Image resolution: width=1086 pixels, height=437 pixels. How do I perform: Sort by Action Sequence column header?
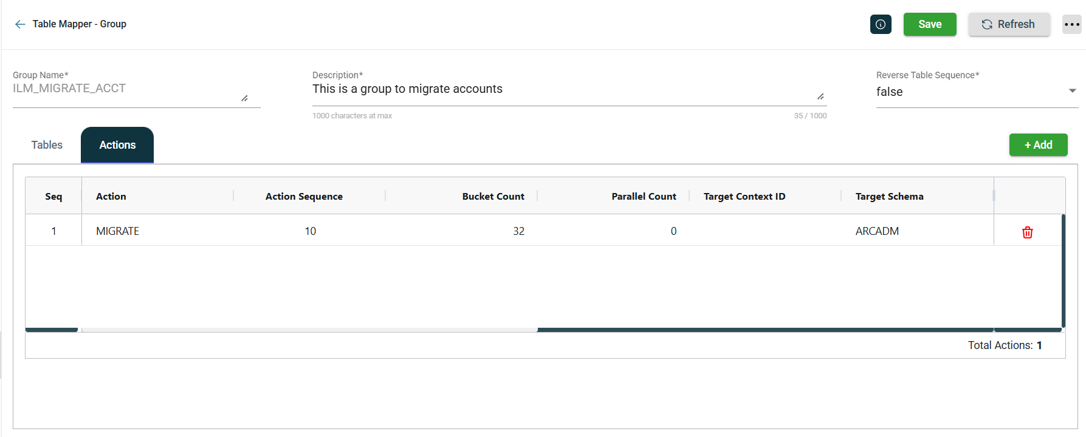304,197
